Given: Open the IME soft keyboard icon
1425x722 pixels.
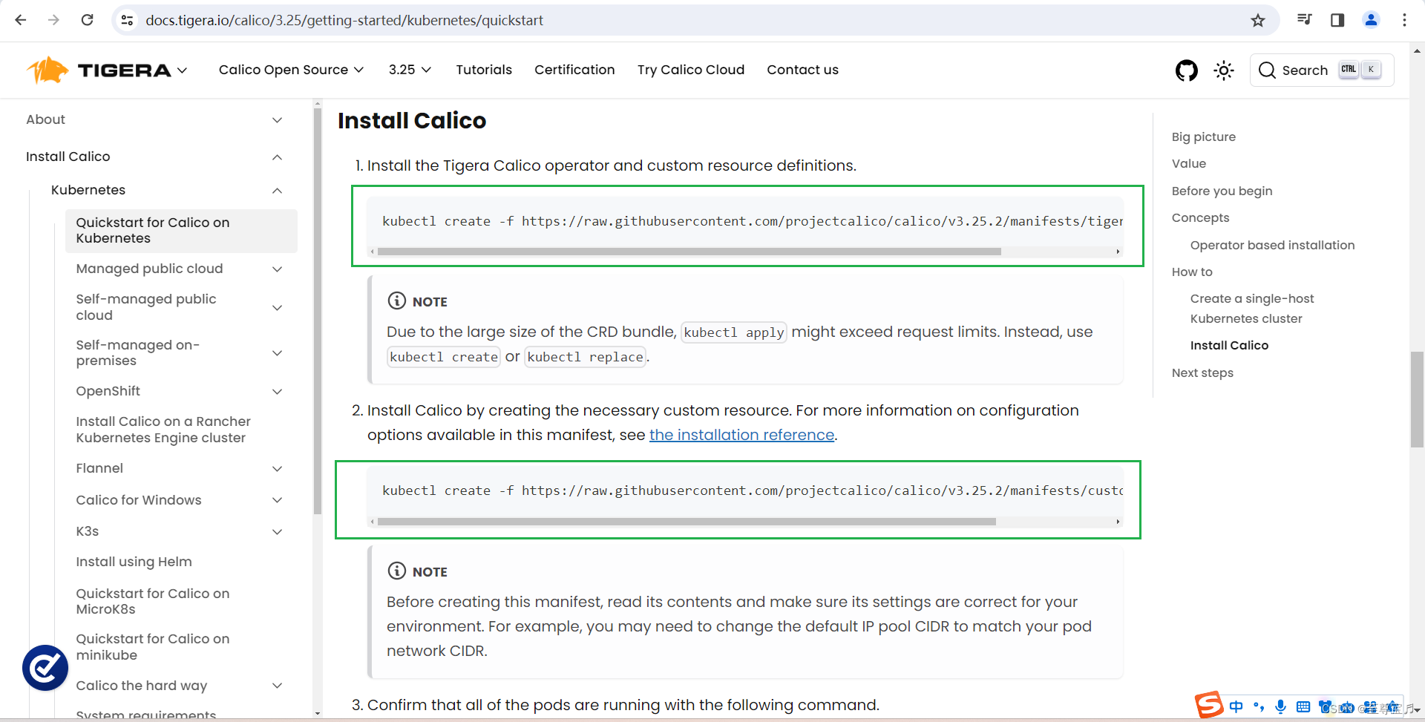Looking at the screenshot, I should coord(1303,706).
